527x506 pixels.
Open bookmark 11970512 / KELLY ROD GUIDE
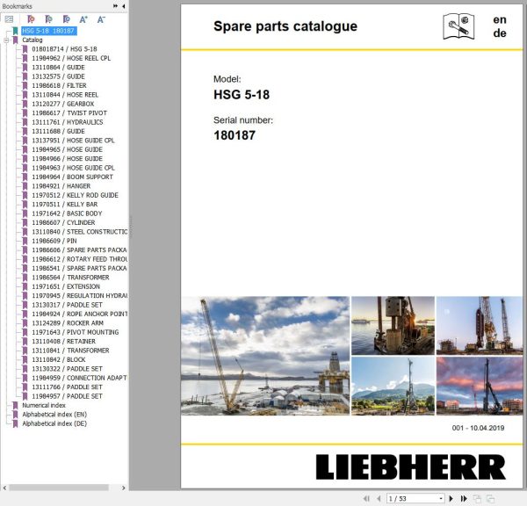pos(75,195)
